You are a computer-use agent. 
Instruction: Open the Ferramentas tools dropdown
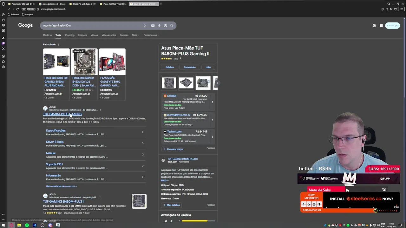(x=151, y=35)
